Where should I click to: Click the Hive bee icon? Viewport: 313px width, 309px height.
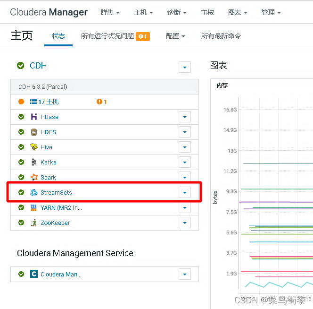[x=34, y=147]
